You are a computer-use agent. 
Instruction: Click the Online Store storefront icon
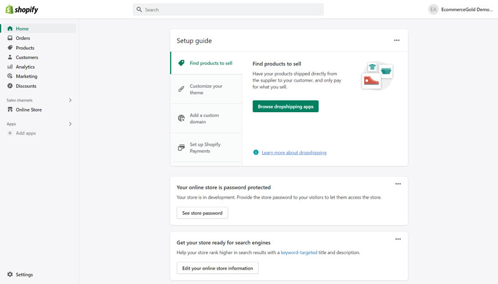(x=10, y=109)
